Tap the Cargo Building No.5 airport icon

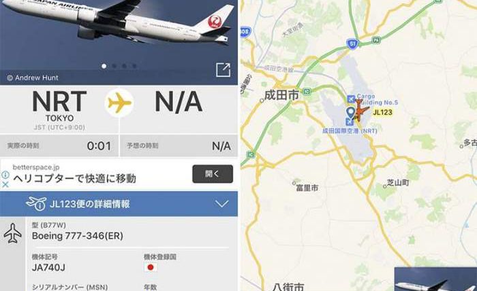point(351,99)
